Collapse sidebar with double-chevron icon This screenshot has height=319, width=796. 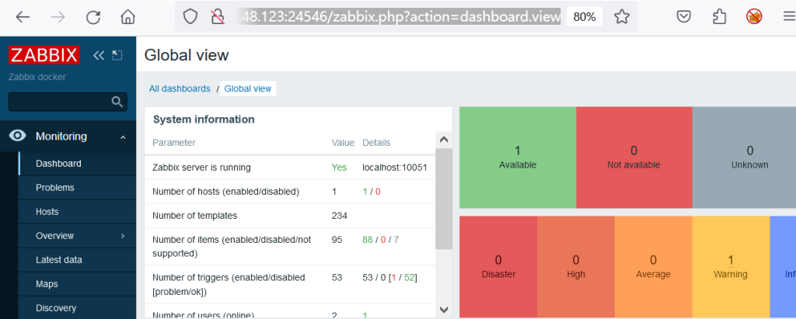[99, 55]
